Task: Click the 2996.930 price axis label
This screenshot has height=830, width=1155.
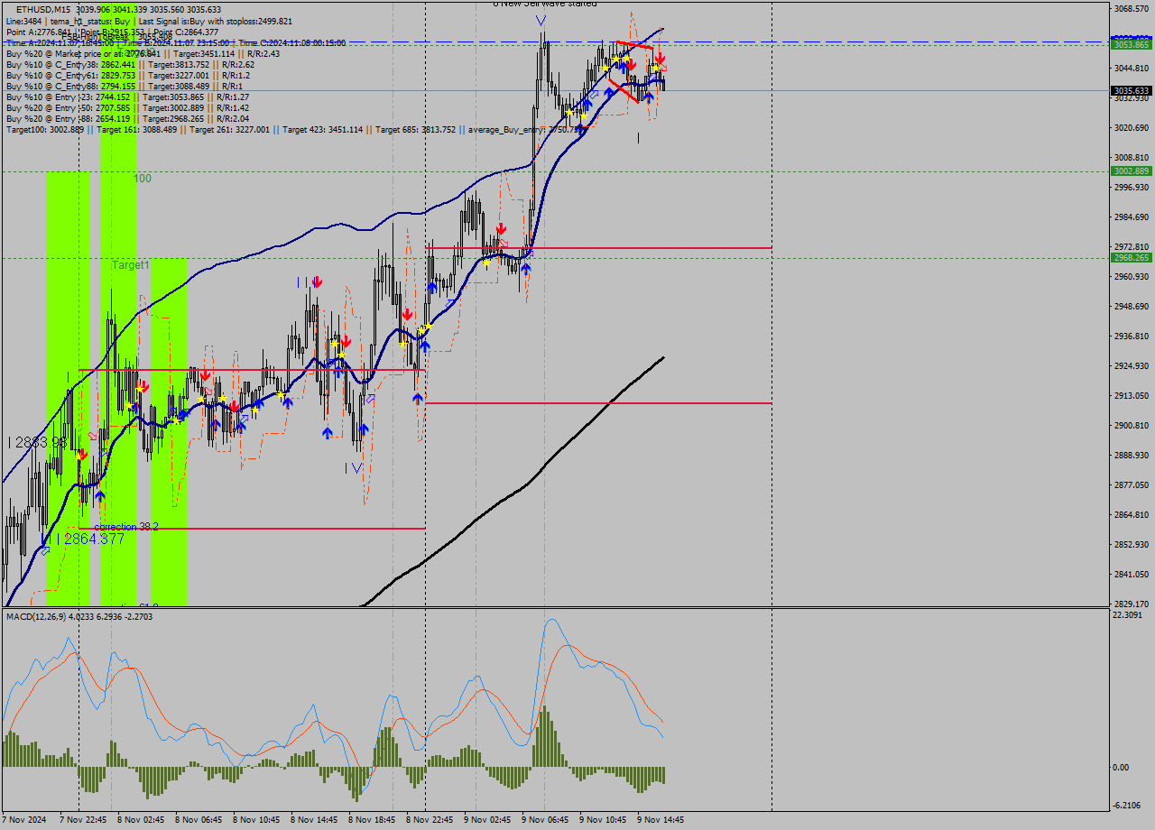Action: click(x=1131, y=187)
